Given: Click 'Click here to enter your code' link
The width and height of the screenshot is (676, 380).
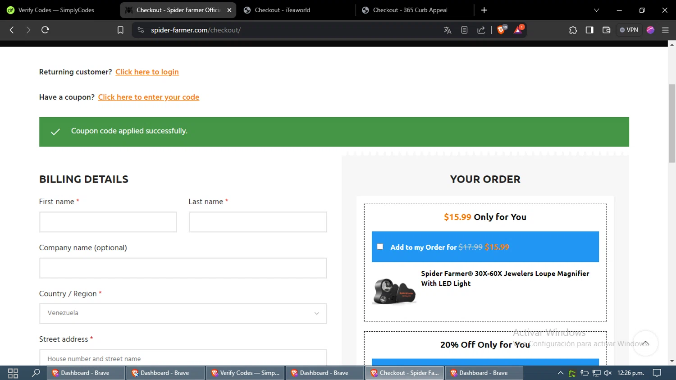Looking at the screenshot, I should point(149,97).
